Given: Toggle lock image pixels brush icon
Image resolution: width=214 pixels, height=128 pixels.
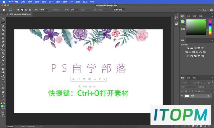Looking at the screenshot, I should tap(189, 91).
